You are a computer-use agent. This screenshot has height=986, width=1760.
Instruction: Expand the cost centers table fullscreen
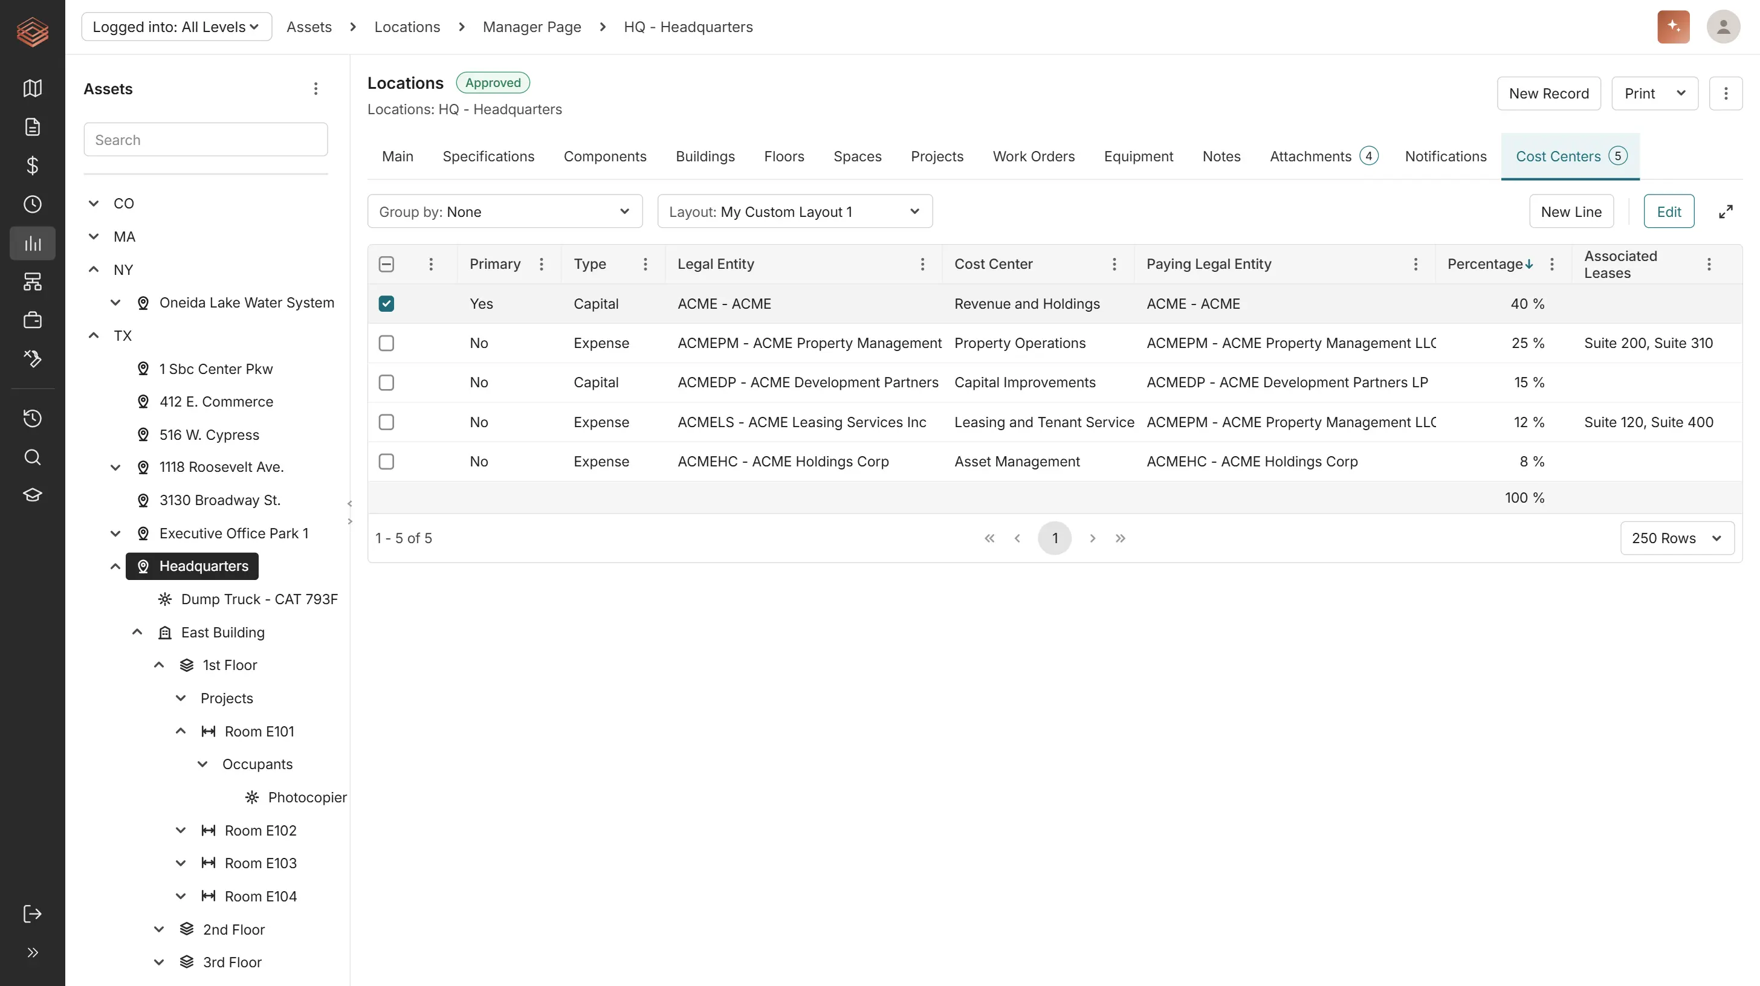point(1725,211)
